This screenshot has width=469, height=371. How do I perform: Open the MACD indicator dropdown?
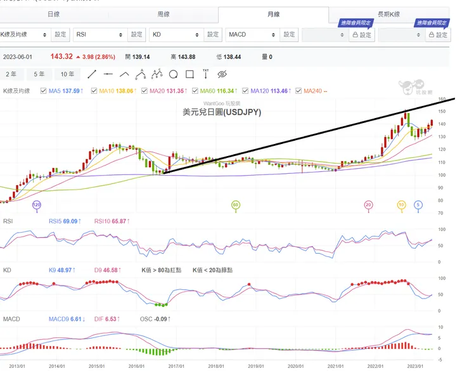tap(252, 35)
